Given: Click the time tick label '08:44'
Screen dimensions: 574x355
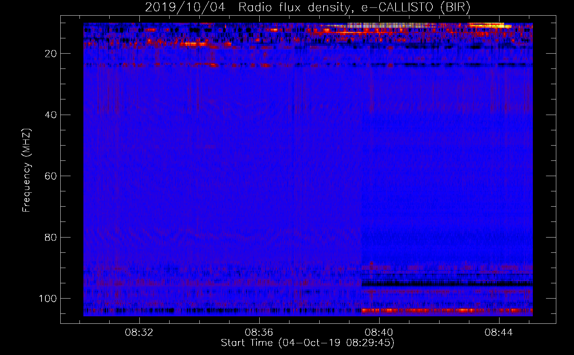Looking at the screenshot, I should tap(499, 333).
